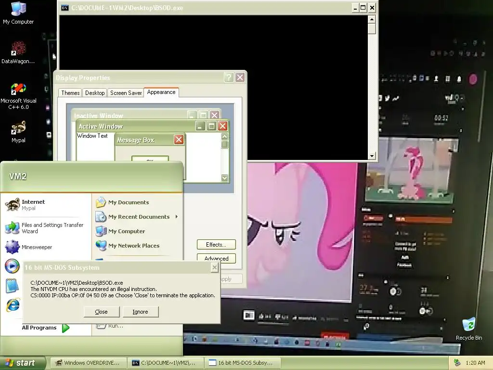This screenshot has height=370, width=493.
Task: Click the Message Box close X in preview
Action: click(x=179, y=140)
